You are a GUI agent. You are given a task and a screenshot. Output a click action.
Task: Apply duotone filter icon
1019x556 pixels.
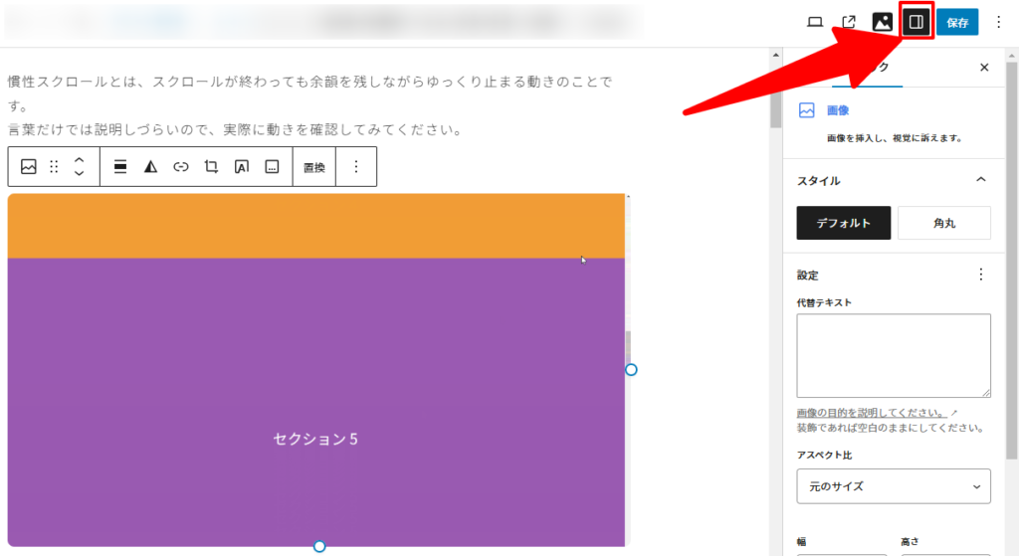point(150,167)
